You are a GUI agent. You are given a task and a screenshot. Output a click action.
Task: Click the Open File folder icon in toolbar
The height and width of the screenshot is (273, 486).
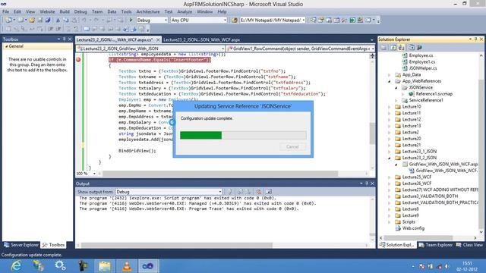[32, 20]
